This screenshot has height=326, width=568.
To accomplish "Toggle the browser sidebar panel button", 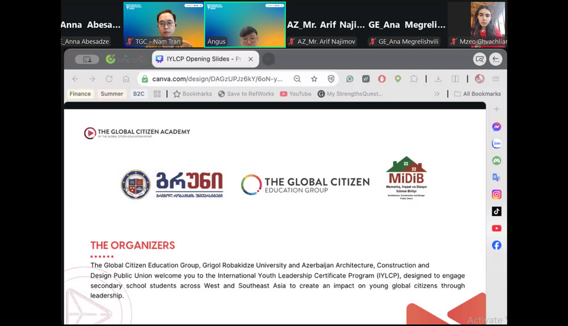I will [455, 79].
